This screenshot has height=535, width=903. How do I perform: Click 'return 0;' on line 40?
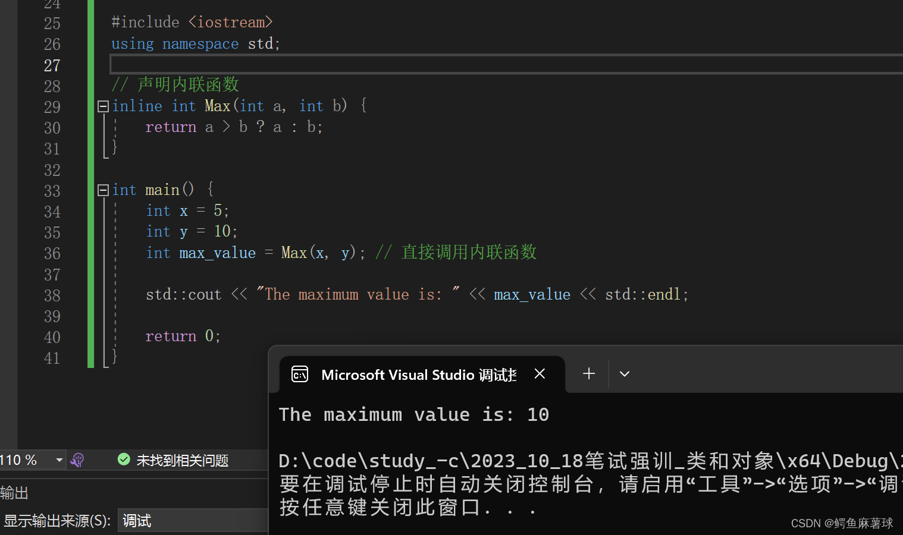pos(183,336)
